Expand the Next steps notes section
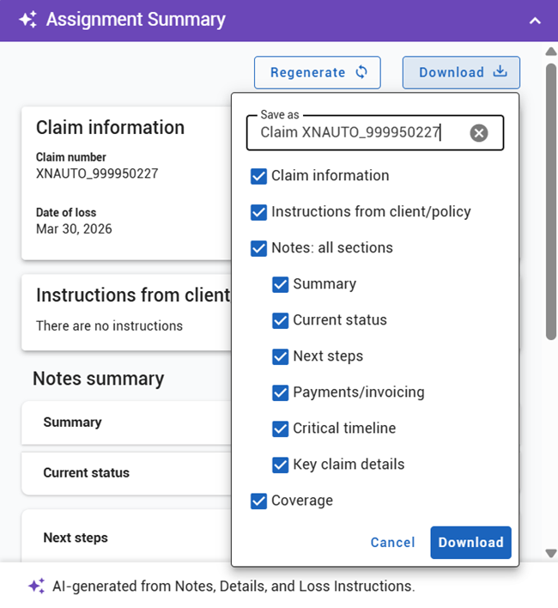This screenshot has width=558, height=608. pyautogui.click(x=126, y=538)
